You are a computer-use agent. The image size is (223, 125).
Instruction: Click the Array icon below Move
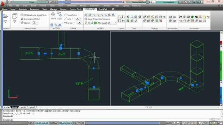tap(52, 25)
